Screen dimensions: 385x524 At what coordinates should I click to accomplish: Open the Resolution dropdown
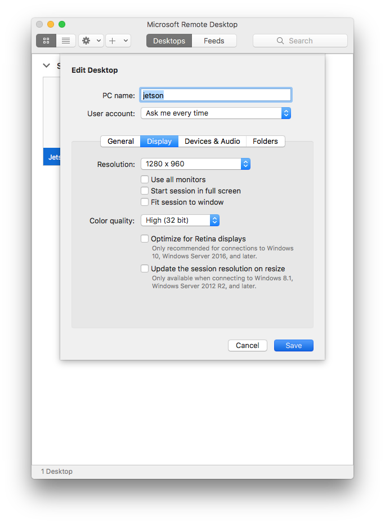coord(195,164)
